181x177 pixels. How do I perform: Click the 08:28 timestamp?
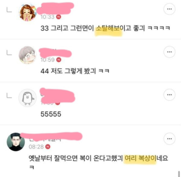pos(36,147)
